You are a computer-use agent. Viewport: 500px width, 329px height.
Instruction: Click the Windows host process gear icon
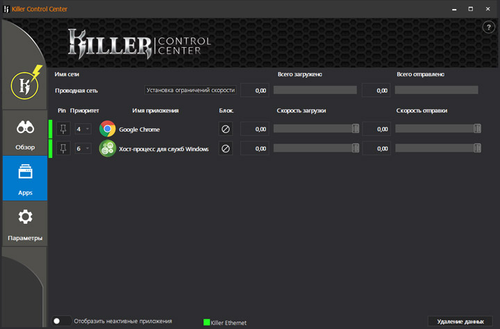(x=108, y=148)
